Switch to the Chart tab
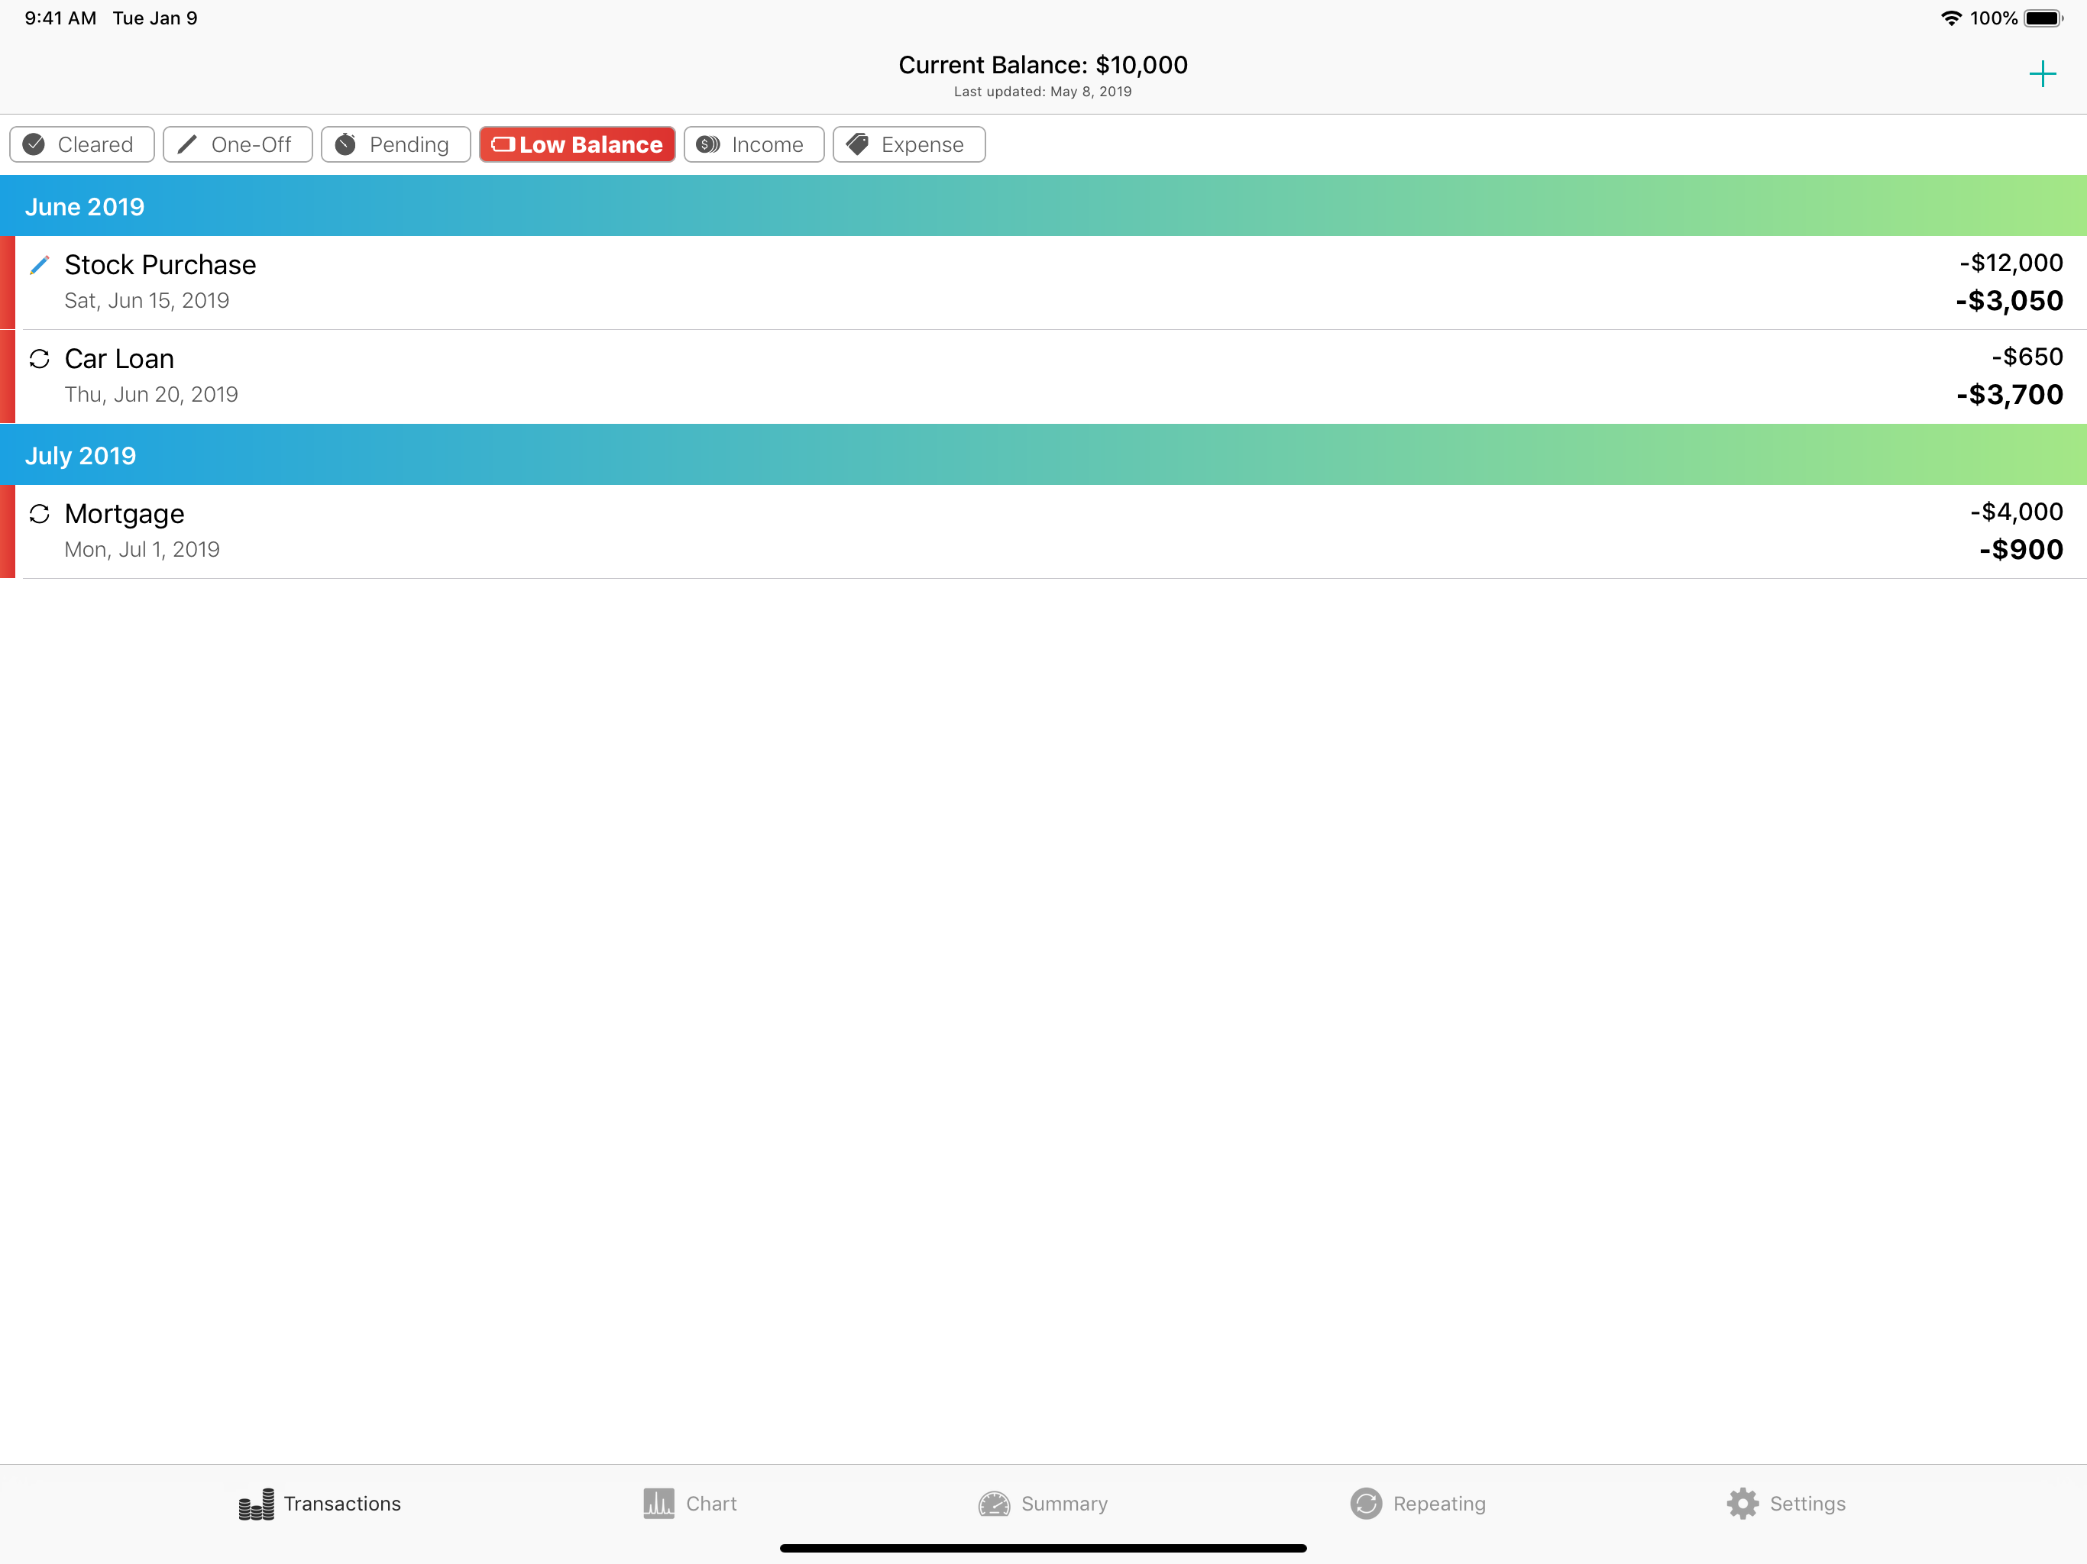This screenshot has height=1564, width=2087. tap(690, 1504)
